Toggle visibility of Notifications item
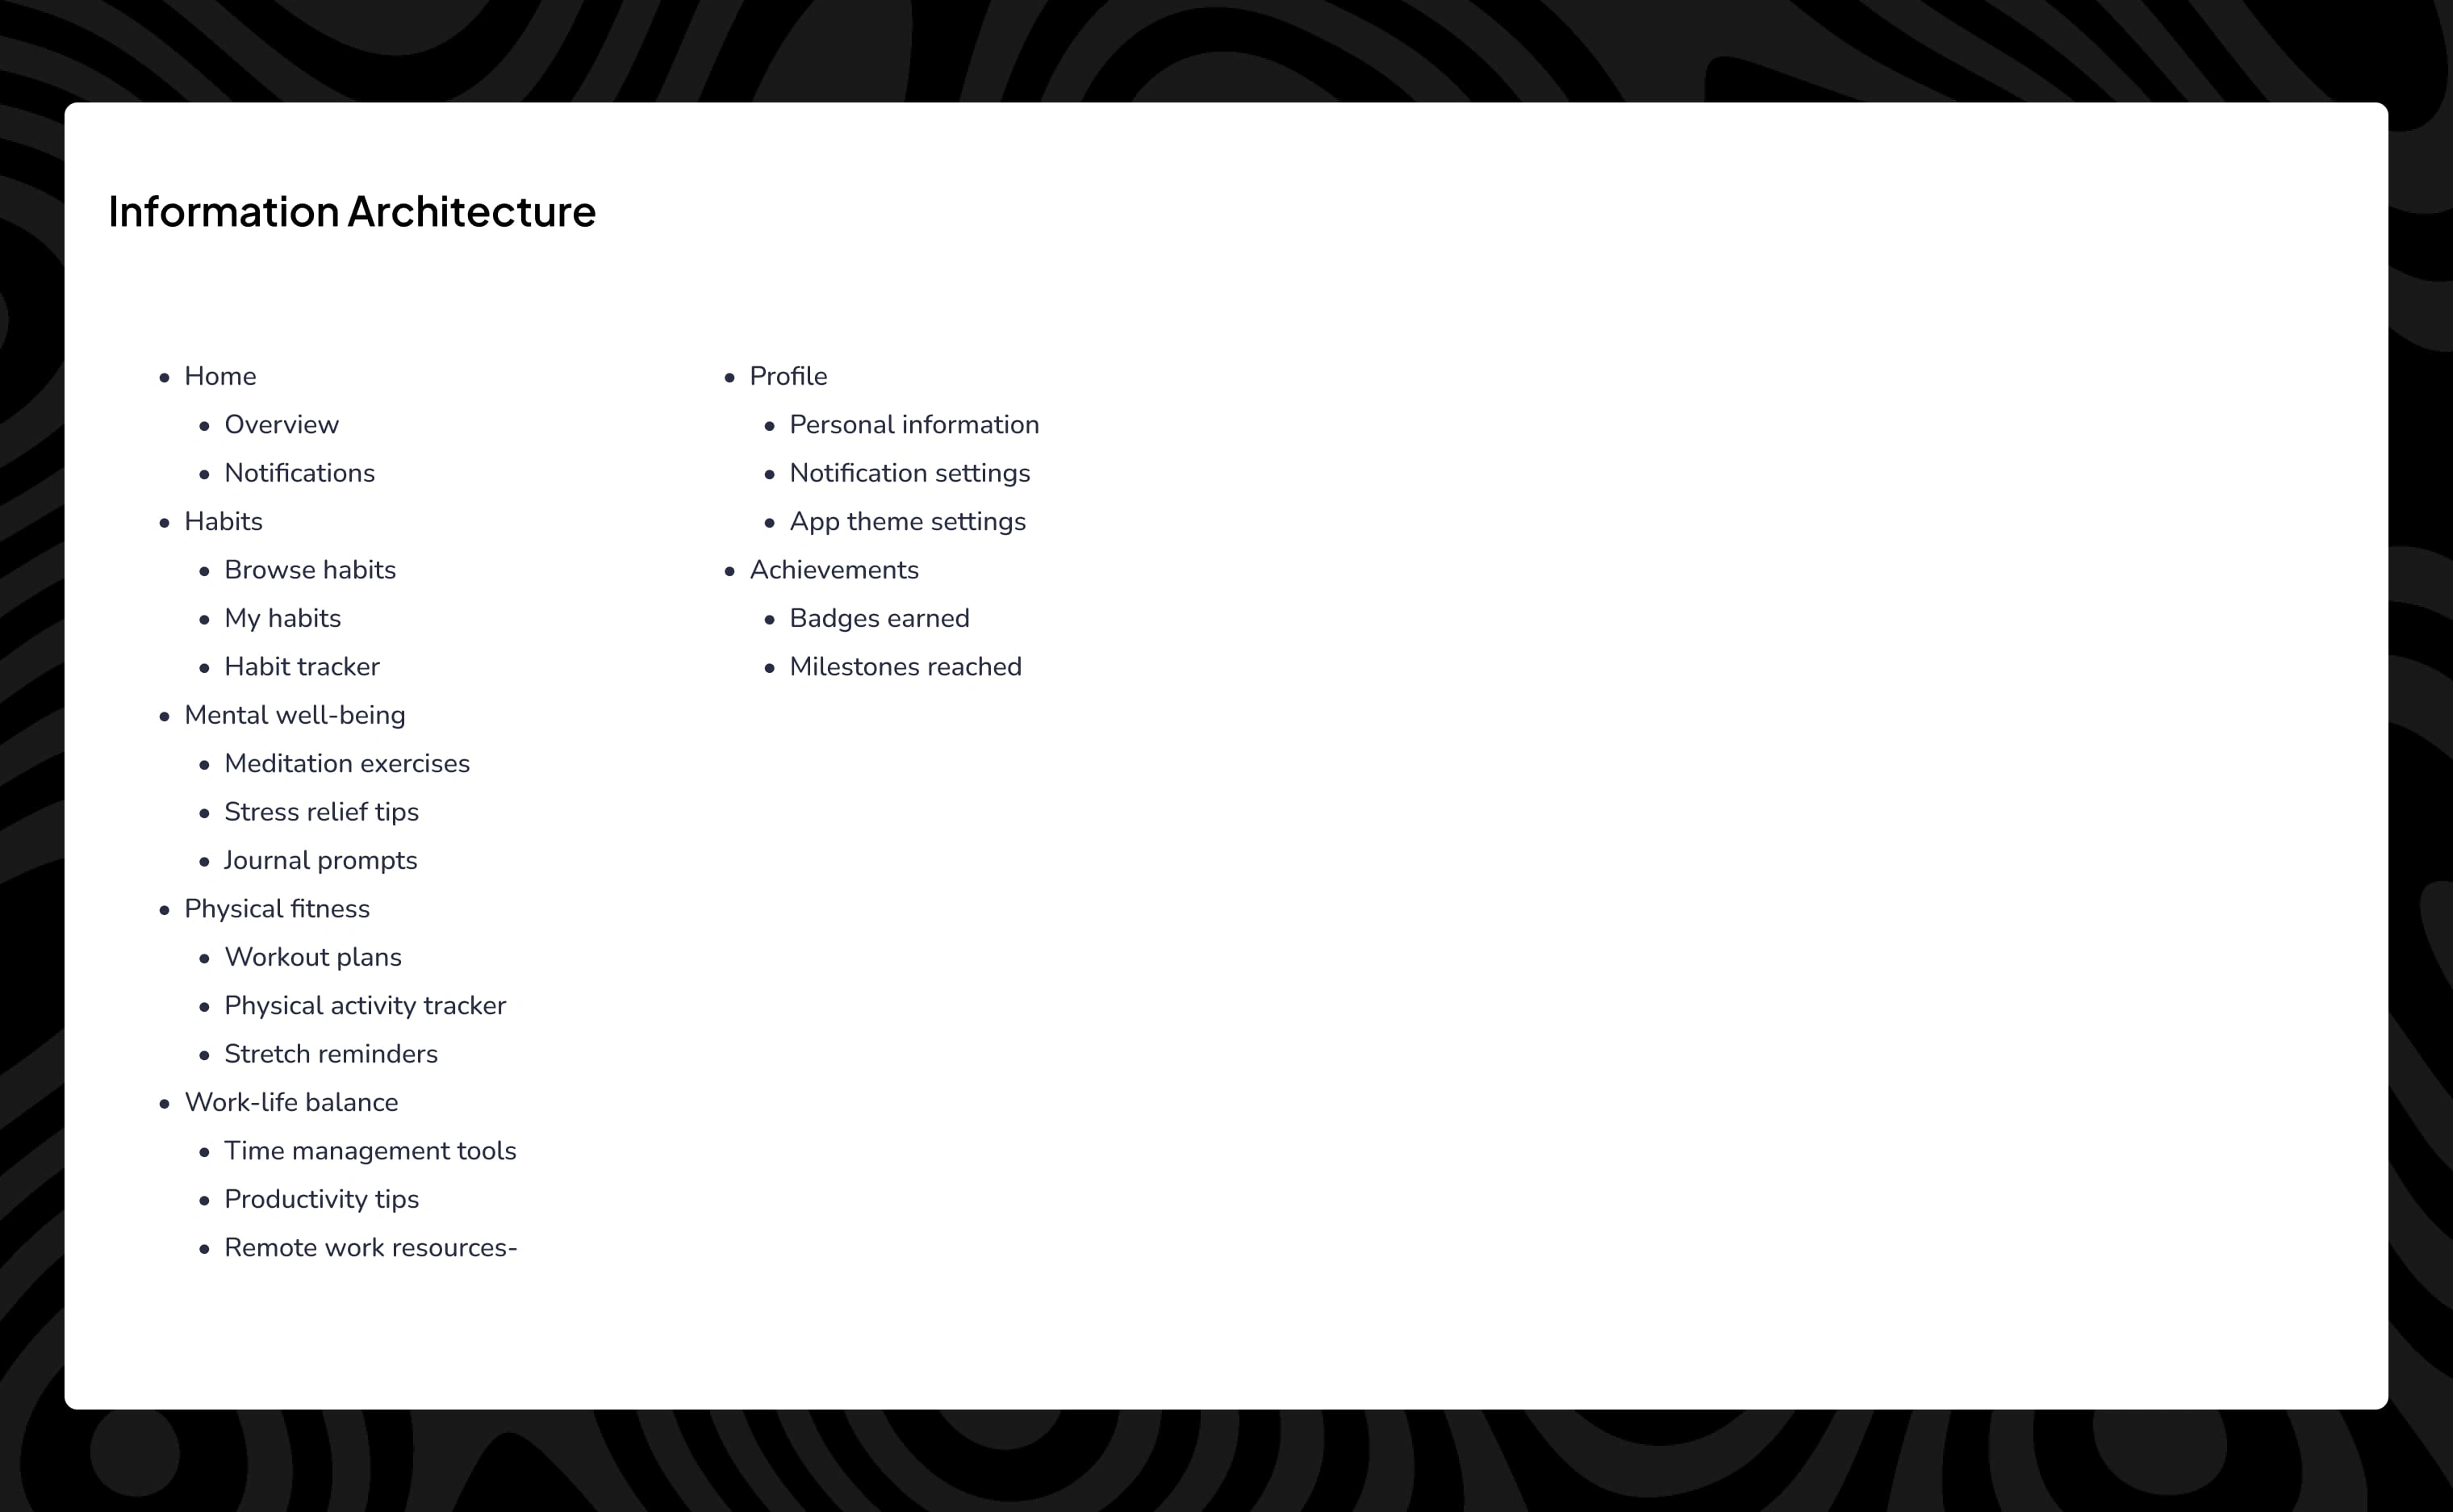Screen dimensions: 2453x1512 [x=301, y=473]
